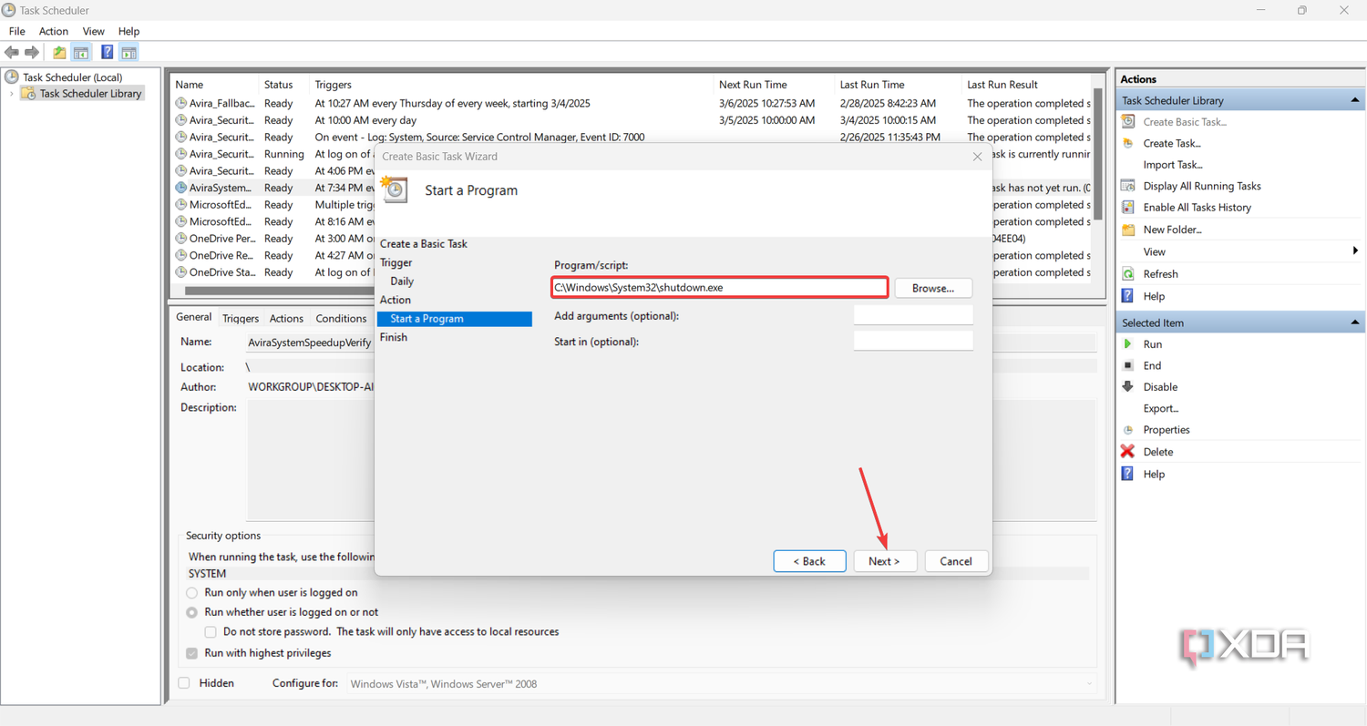Click the End stop-square icon
1367x726 pixels.
coord(1128,365)
